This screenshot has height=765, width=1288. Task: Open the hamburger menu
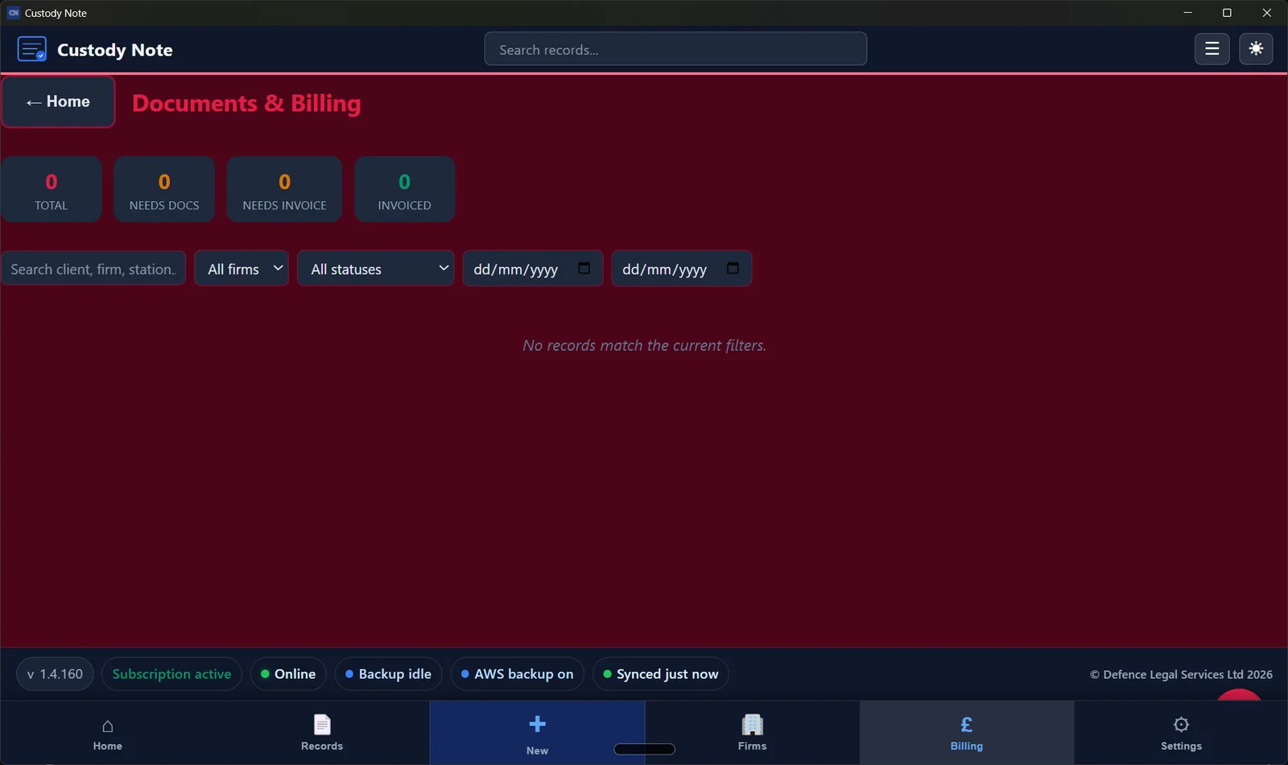coord(1212,49)
